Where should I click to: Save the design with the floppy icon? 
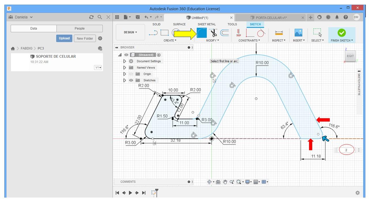point(138,17)
